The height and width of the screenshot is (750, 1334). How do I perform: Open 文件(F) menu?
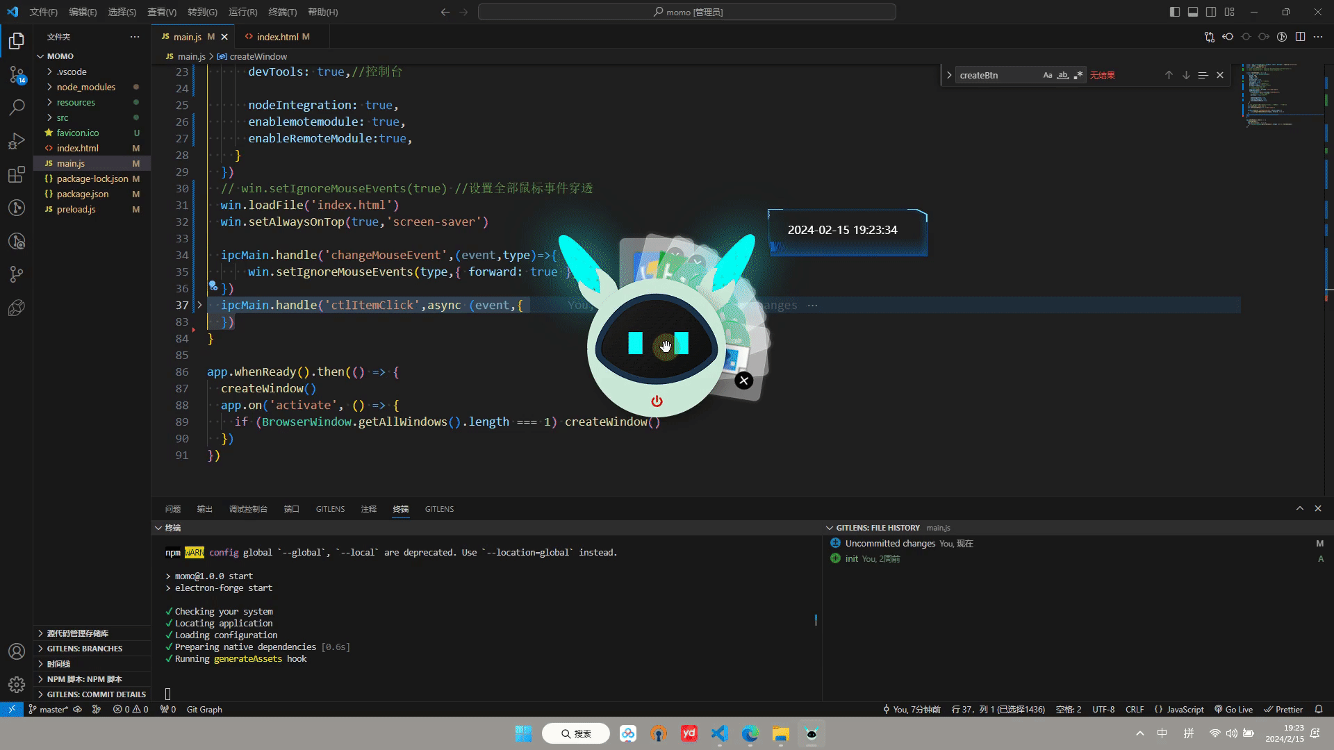pos(43,12)
